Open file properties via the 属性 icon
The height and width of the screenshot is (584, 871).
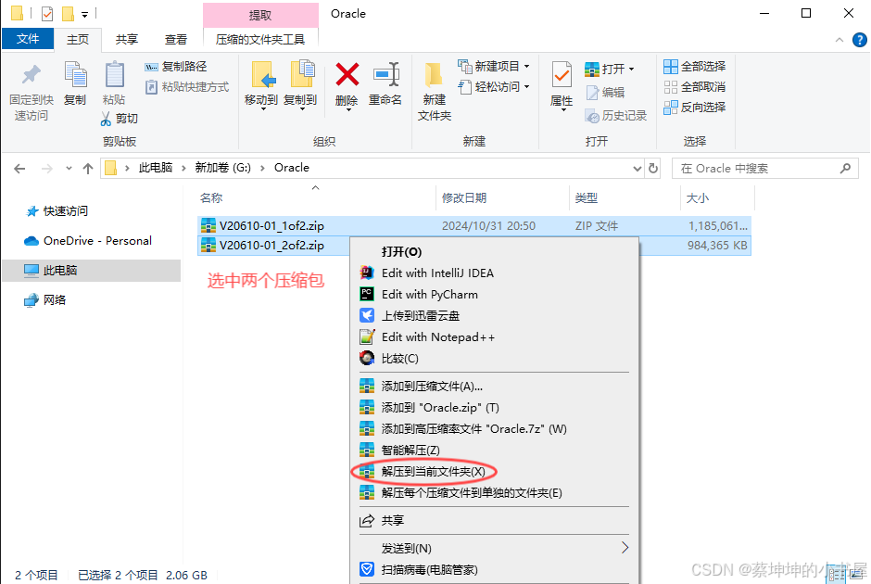(560, 83)
